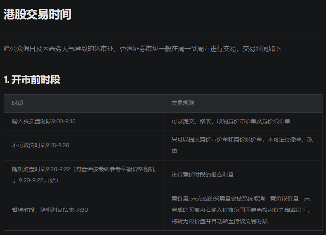326x235 pixels.
Task: Click the 不可取消时段9:15-9:20 table cell
Action: click(x=41, y=145)
